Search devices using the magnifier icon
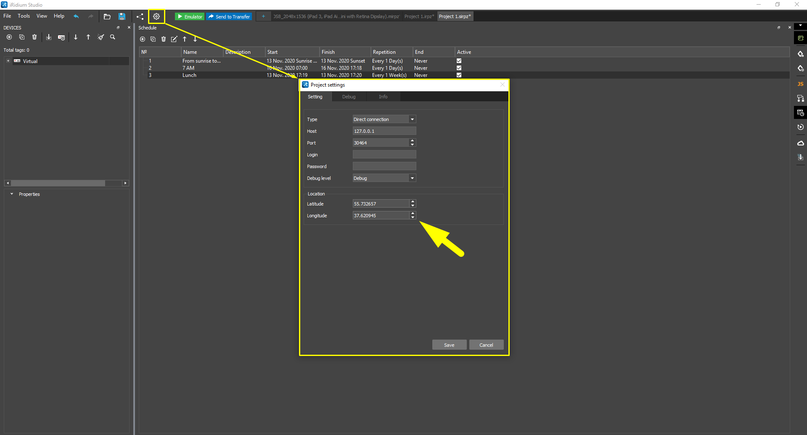The height and width of the screenshot is (435, 807). (x=112, y=37)
